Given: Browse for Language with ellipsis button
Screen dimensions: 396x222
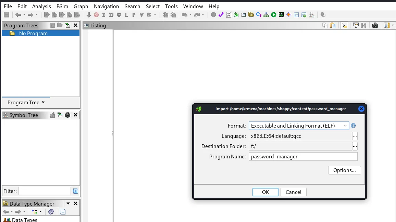Looking at the screenshot, I should [355, 136].
